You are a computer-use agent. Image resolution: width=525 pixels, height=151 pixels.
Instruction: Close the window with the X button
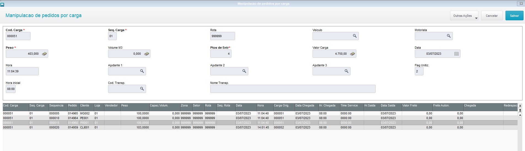click(x=521, y=4)
